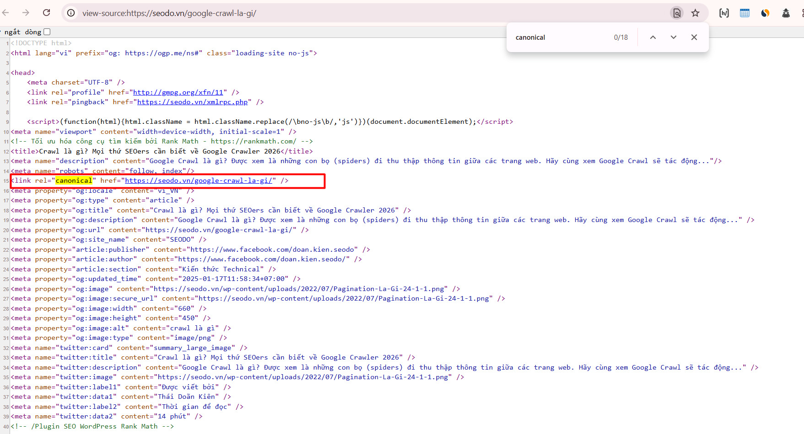The image size is (804, 434).
Task: Open the seodo.vn/xmlrpc.php pingback link
Action: [x=192, y=102]
